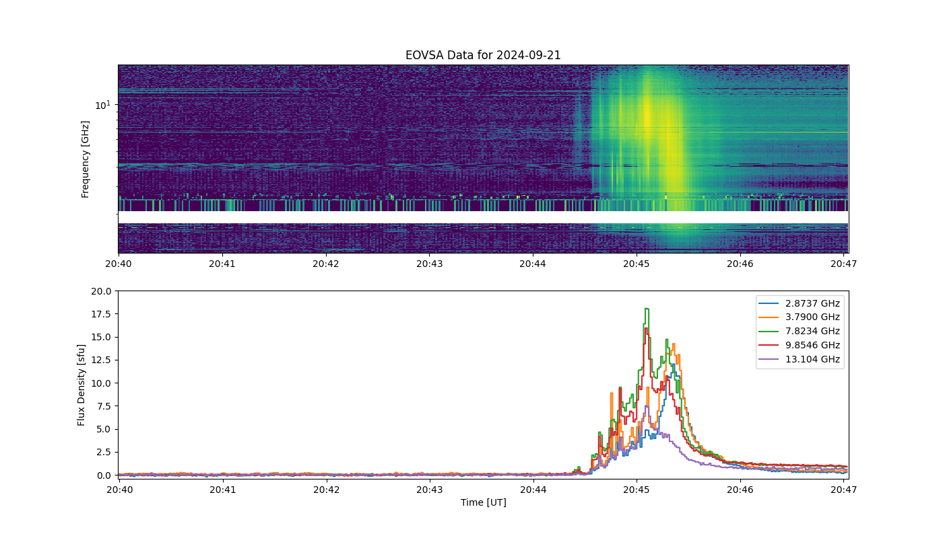The width and height of the screenshot is (943, 538).
Task: Click the 10.0 flux tick label
Action: (x=102, y=383)
